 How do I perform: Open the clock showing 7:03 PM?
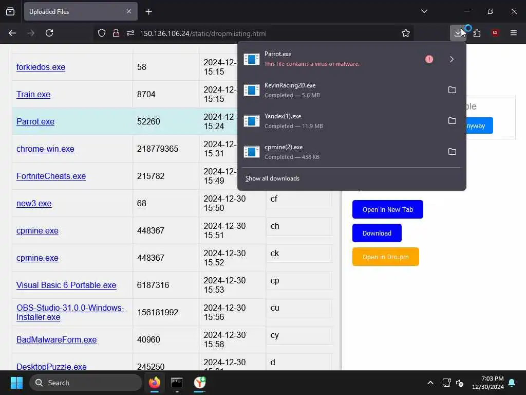click(x=488, y=383)
